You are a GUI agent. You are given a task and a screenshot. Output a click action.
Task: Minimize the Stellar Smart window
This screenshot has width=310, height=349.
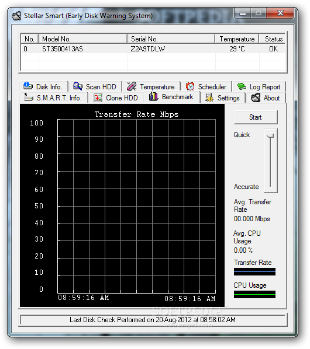pyautogui.click(x=243, y=14)
